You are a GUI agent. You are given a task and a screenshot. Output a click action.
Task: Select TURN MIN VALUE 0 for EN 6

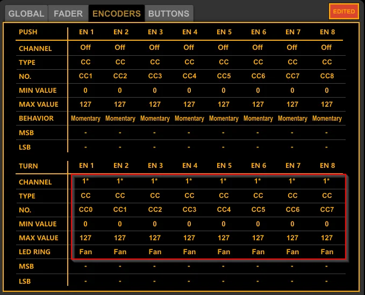pyautogui.click(x=257, y=224)
